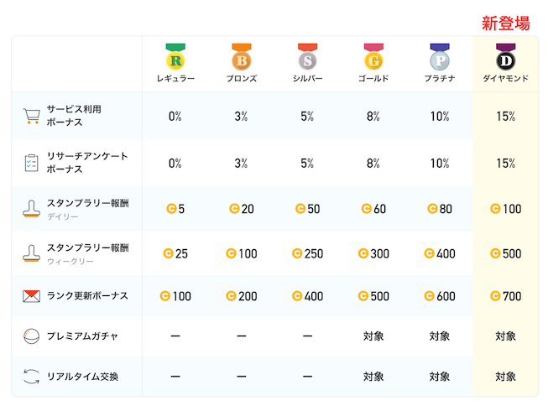Image resolution: width=548 pixels, height=406 pixels.
Task: Click the red 新登場 label
Action: (506, 23)
